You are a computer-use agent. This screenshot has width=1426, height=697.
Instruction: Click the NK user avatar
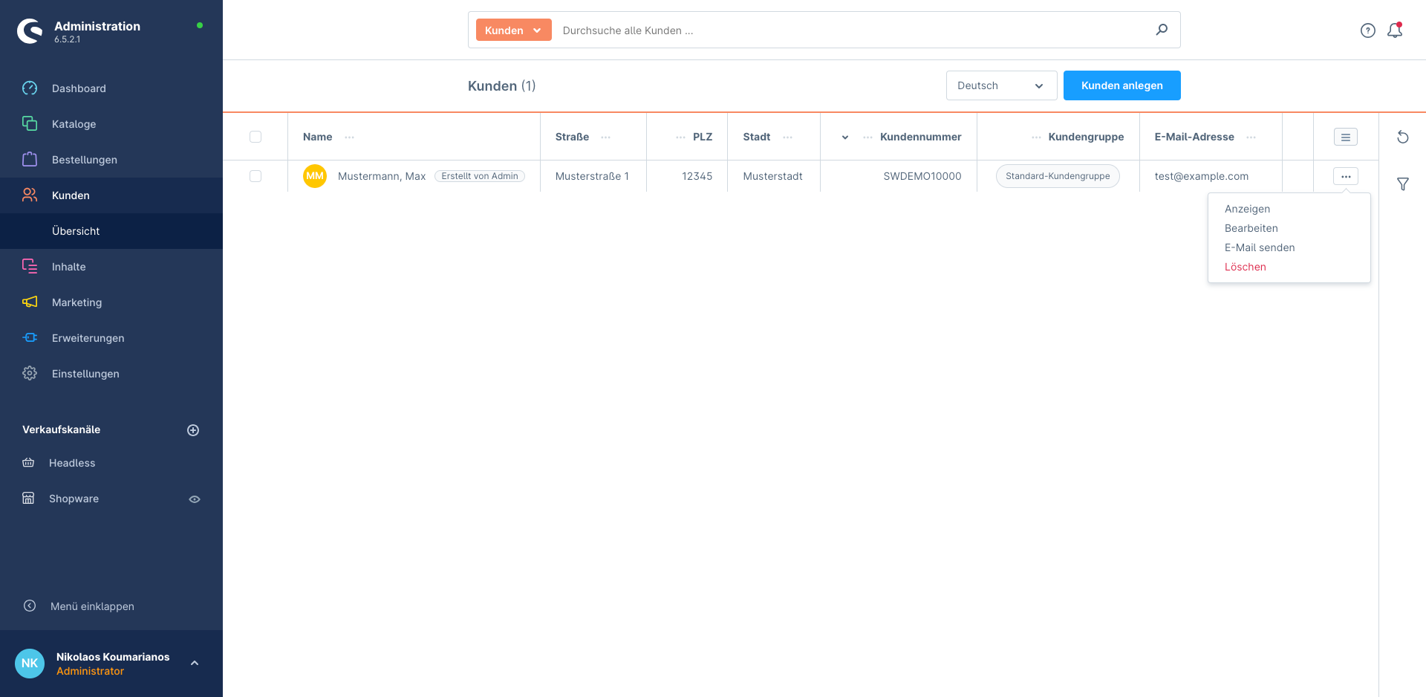[30, 663]
